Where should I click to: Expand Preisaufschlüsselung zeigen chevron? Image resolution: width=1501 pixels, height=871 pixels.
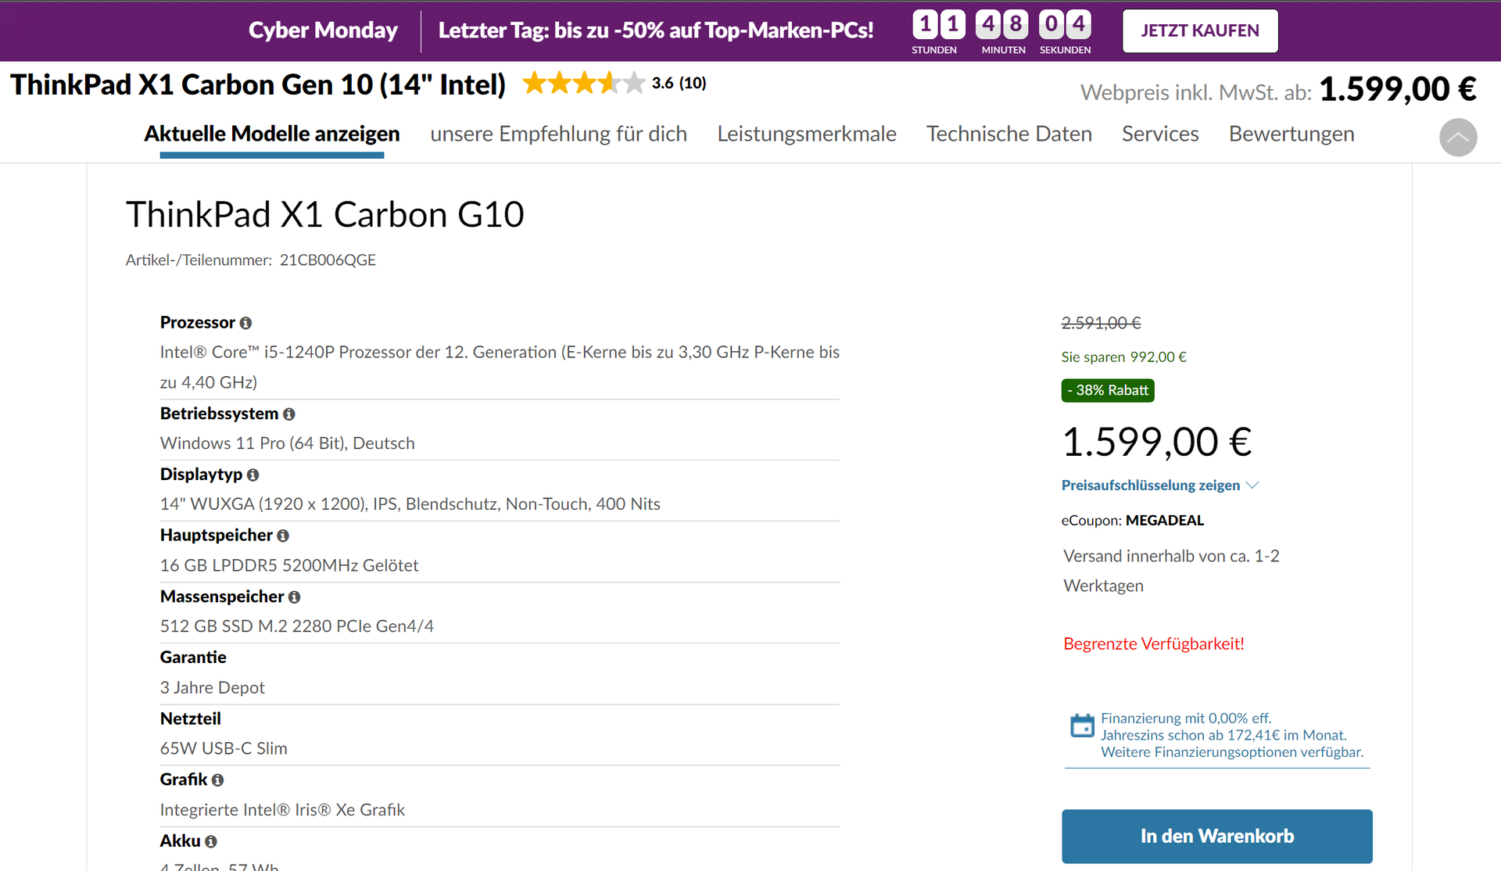coord(1252,486)
